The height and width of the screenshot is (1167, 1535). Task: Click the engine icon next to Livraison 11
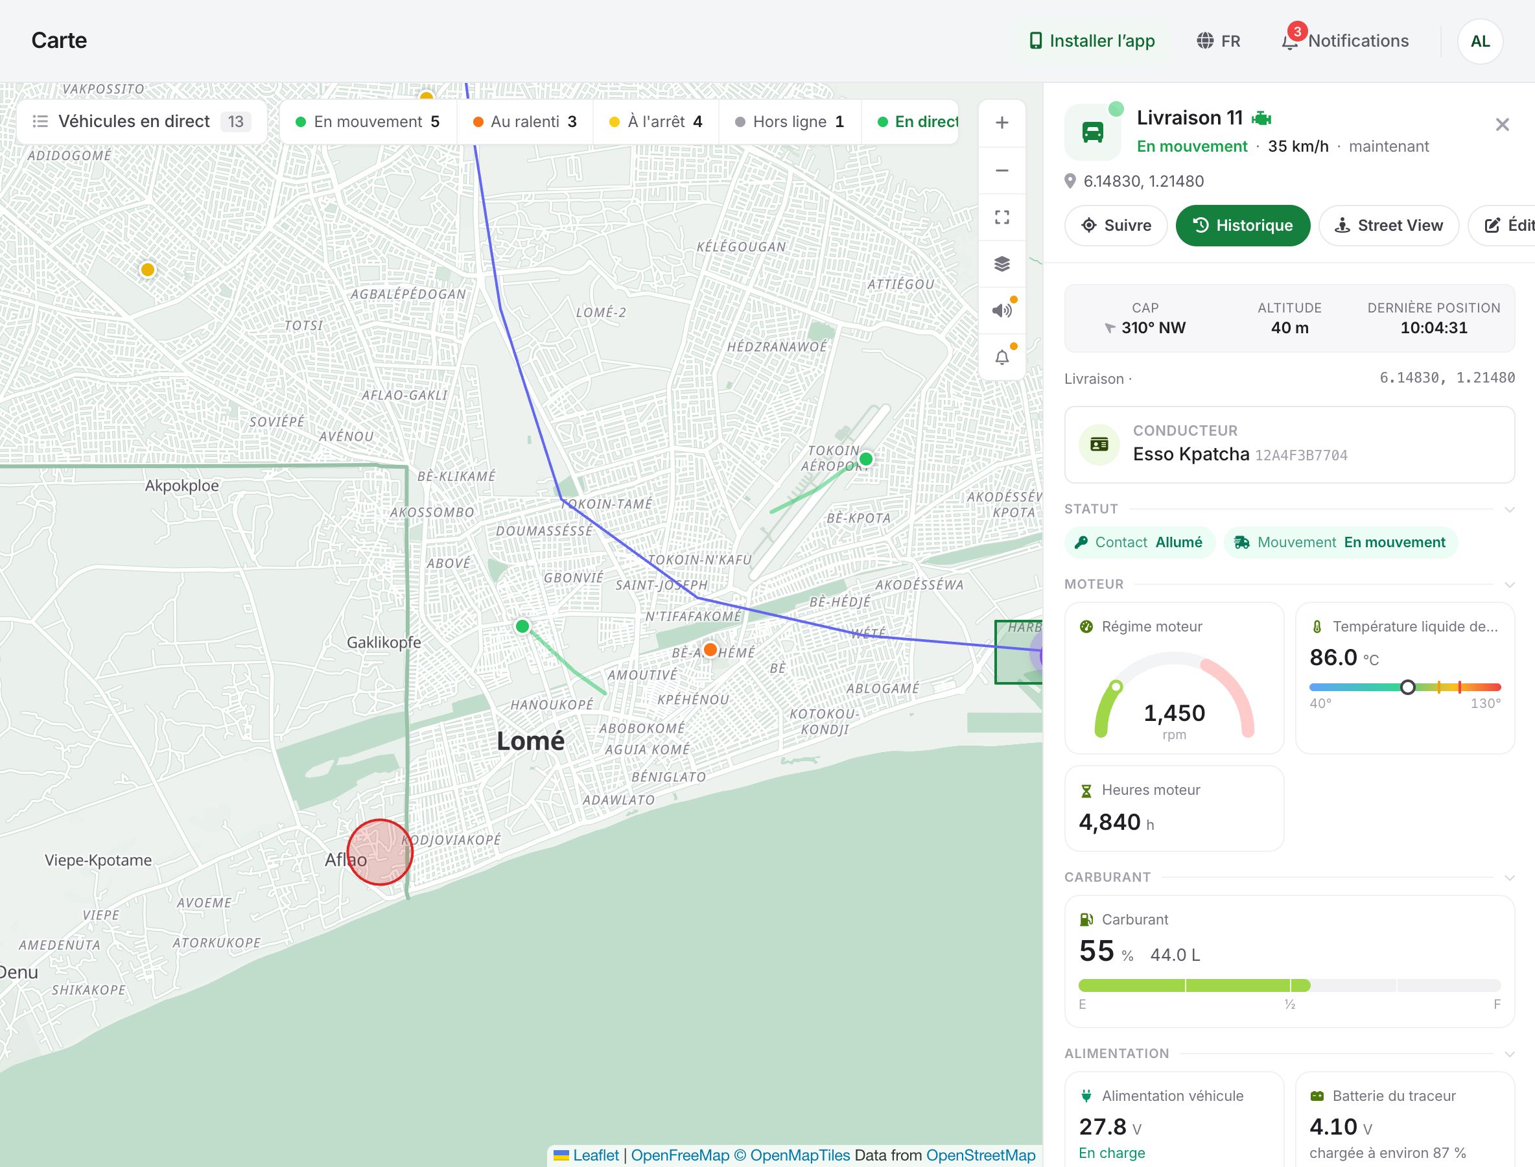pos(1261,119)
